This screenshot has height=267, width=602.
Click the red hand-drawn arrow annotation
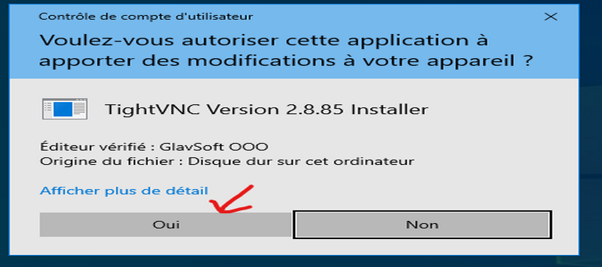click(233, 199)
